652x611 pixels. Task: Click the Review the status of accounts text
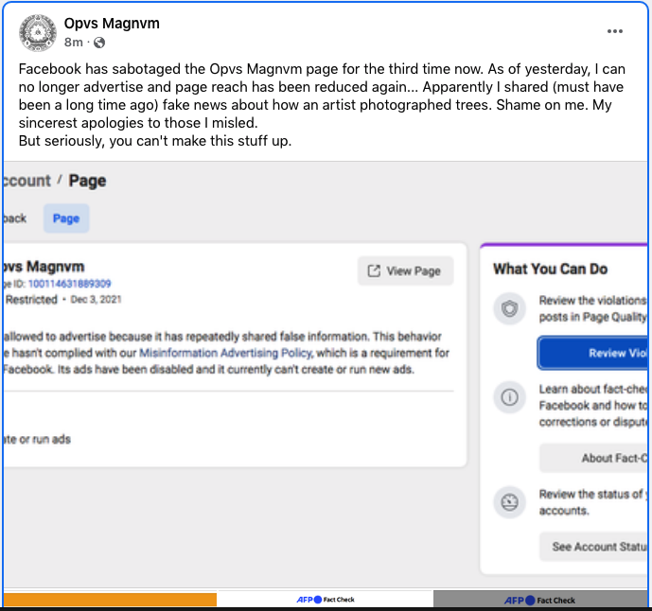593,502
